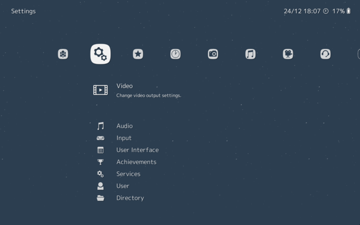Click the Services gears icon

[x=100, y=174]
